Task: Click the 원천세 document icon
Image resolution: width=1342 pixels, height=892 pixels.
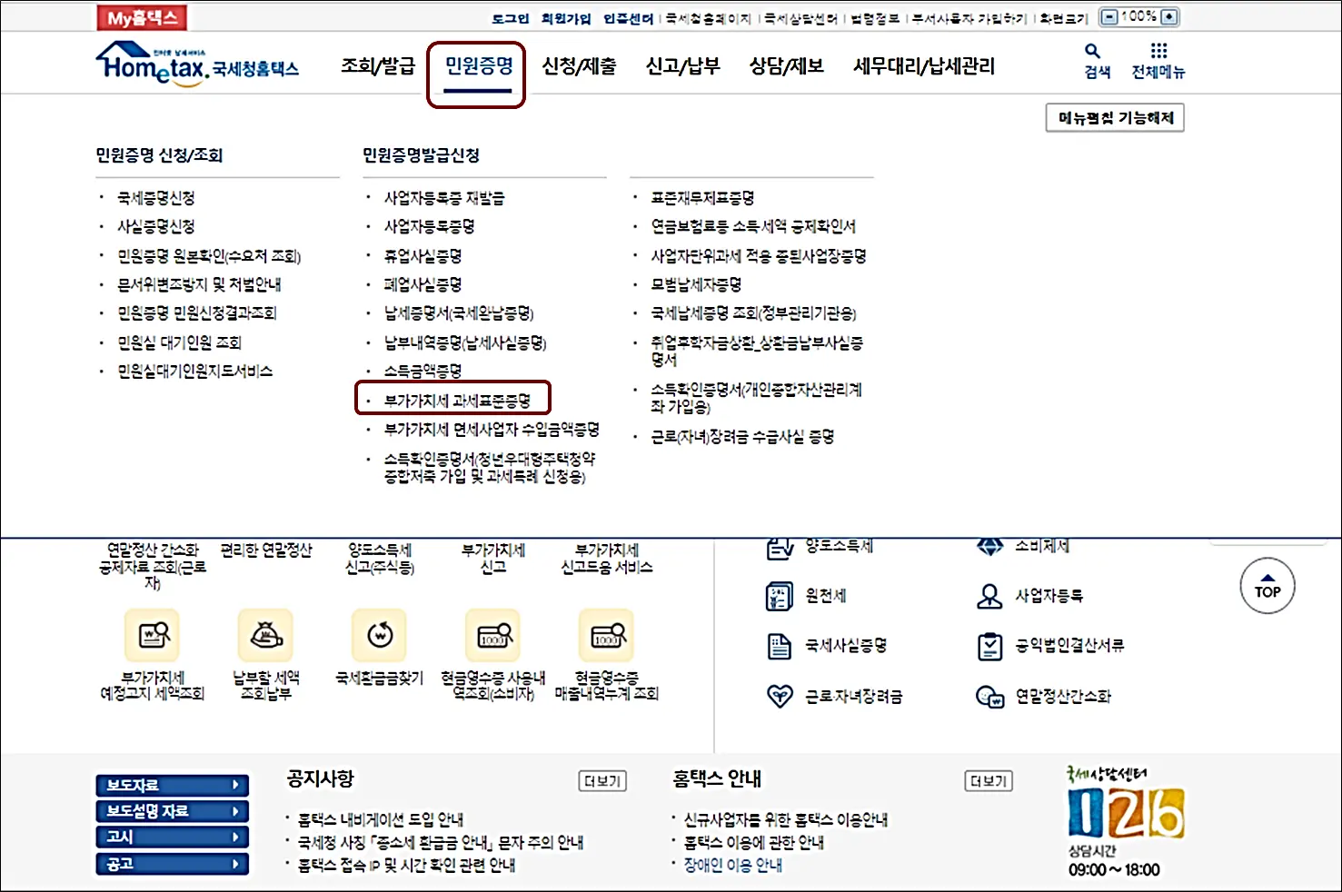Action: coord(778,595)
